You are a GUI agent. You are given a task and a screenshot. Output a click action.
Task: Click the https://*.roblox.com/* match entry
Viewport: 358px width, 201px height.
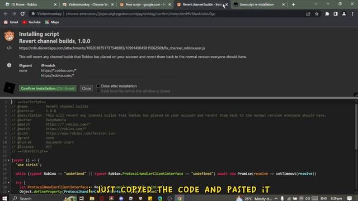coord(58,70)
